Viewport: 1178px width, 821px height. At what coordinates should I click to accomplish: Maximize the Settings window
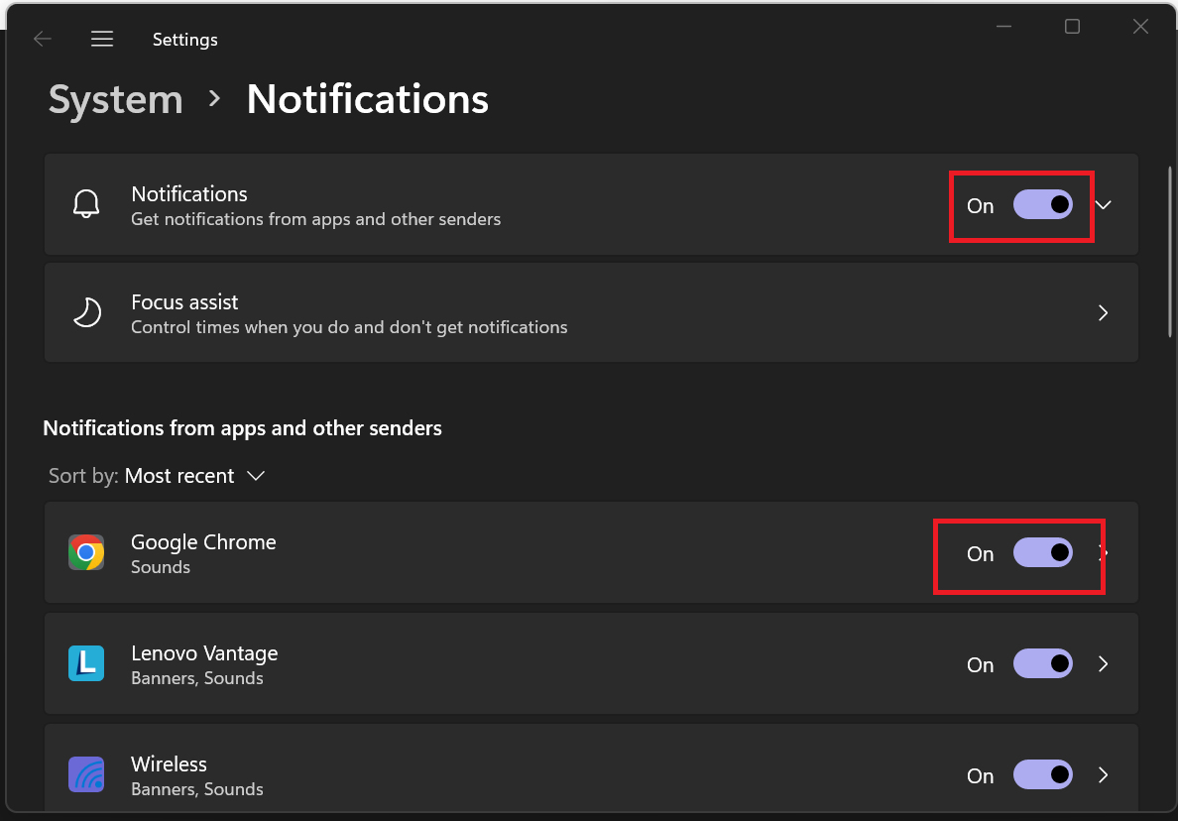point(1072,27)
